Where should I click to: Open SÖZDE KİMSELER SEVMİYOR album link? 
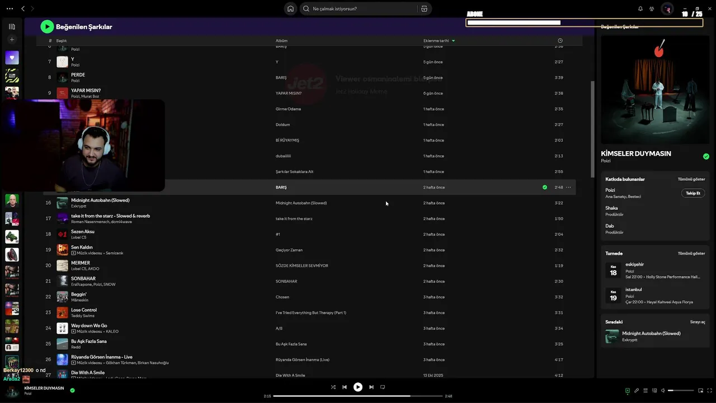[302, 266]
